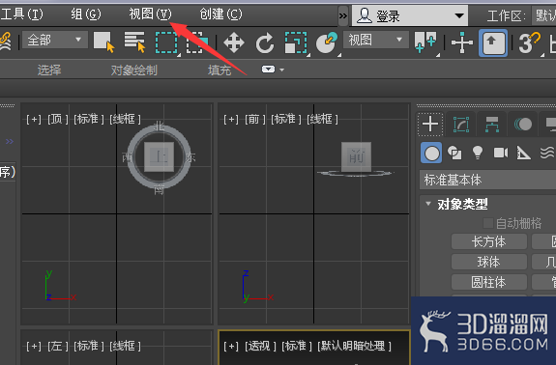The height and width of the screenshot is (365, 556).
Task: Select the Cameras category icon
Action: point(501,153)
